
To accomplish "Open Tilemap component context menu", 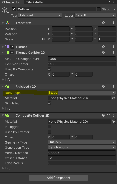I will pos(113,47).
